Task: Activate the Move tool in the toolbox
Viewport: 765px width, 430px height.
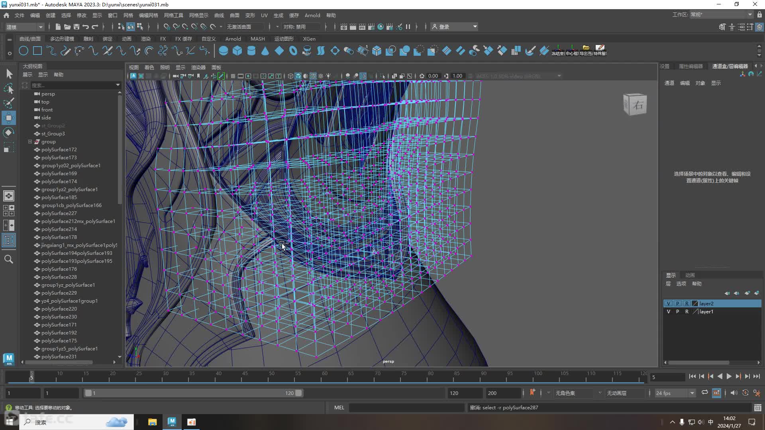Action: coord(9,118)
